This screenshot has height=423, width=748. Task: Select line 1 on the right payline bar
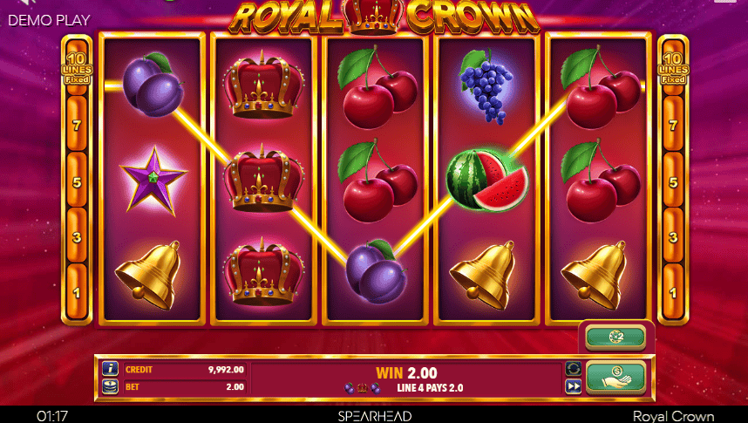[x=673, y=292]
